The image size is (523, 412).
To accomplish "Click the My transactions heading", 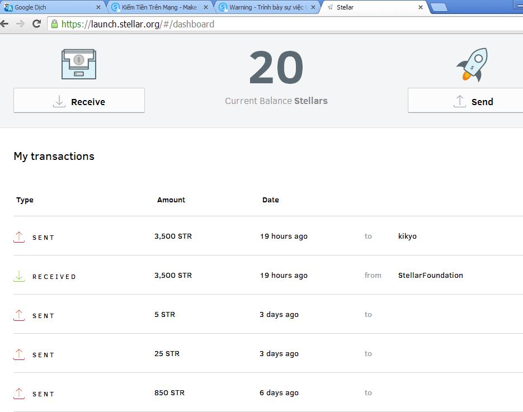I will coord(54,157).
